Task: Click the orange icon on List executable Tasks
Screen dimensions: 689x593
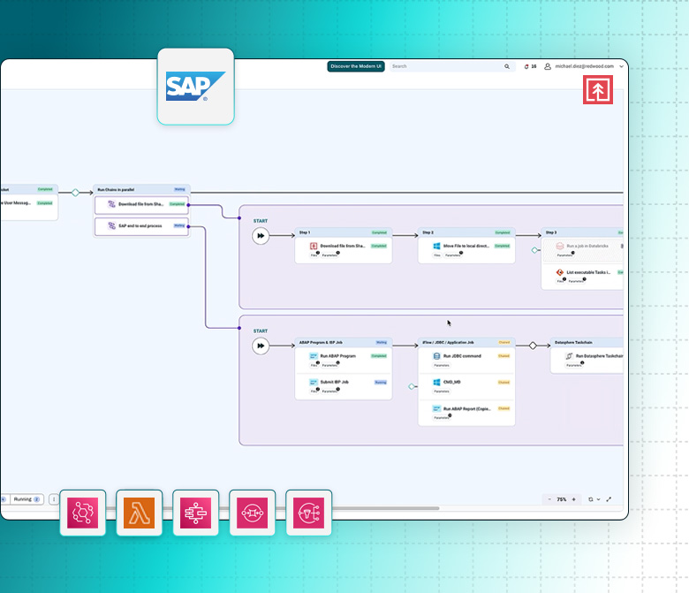Action: point(560,272)
